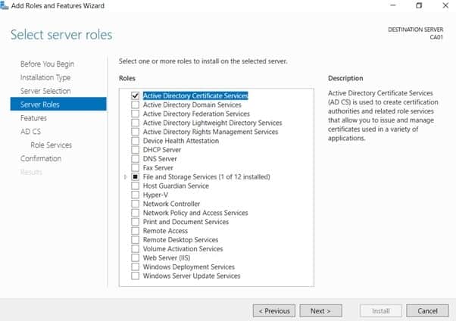This screenshot has height=321, width=456.
Task: Select the Hyper-V role checkbox
Action: (136, 195)
